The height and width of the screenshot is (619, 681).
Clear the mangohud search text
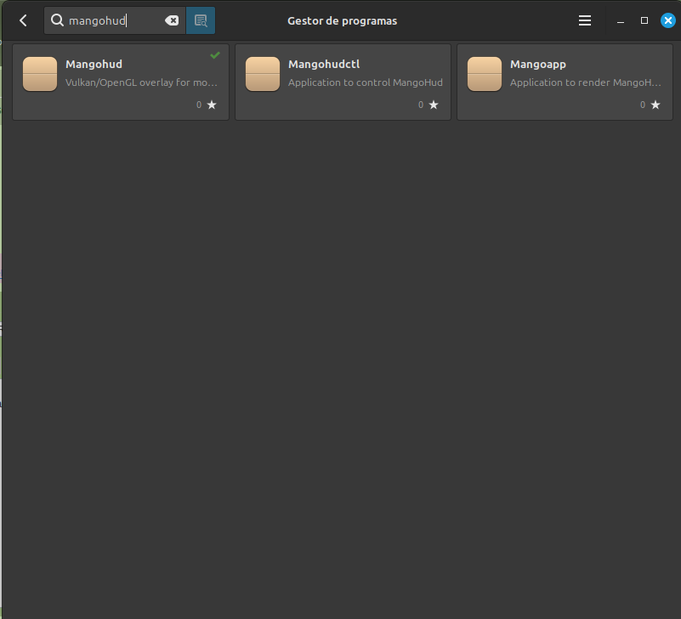point(172,20)
